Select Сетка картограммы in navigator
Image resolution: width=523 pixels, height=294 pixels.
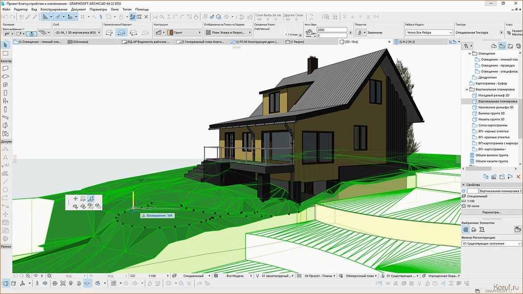point(493,125)
